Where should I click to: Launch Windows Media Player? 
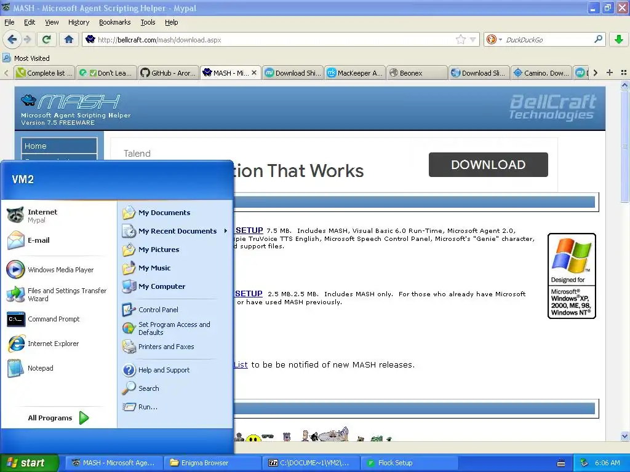click(x=59, y=270)
